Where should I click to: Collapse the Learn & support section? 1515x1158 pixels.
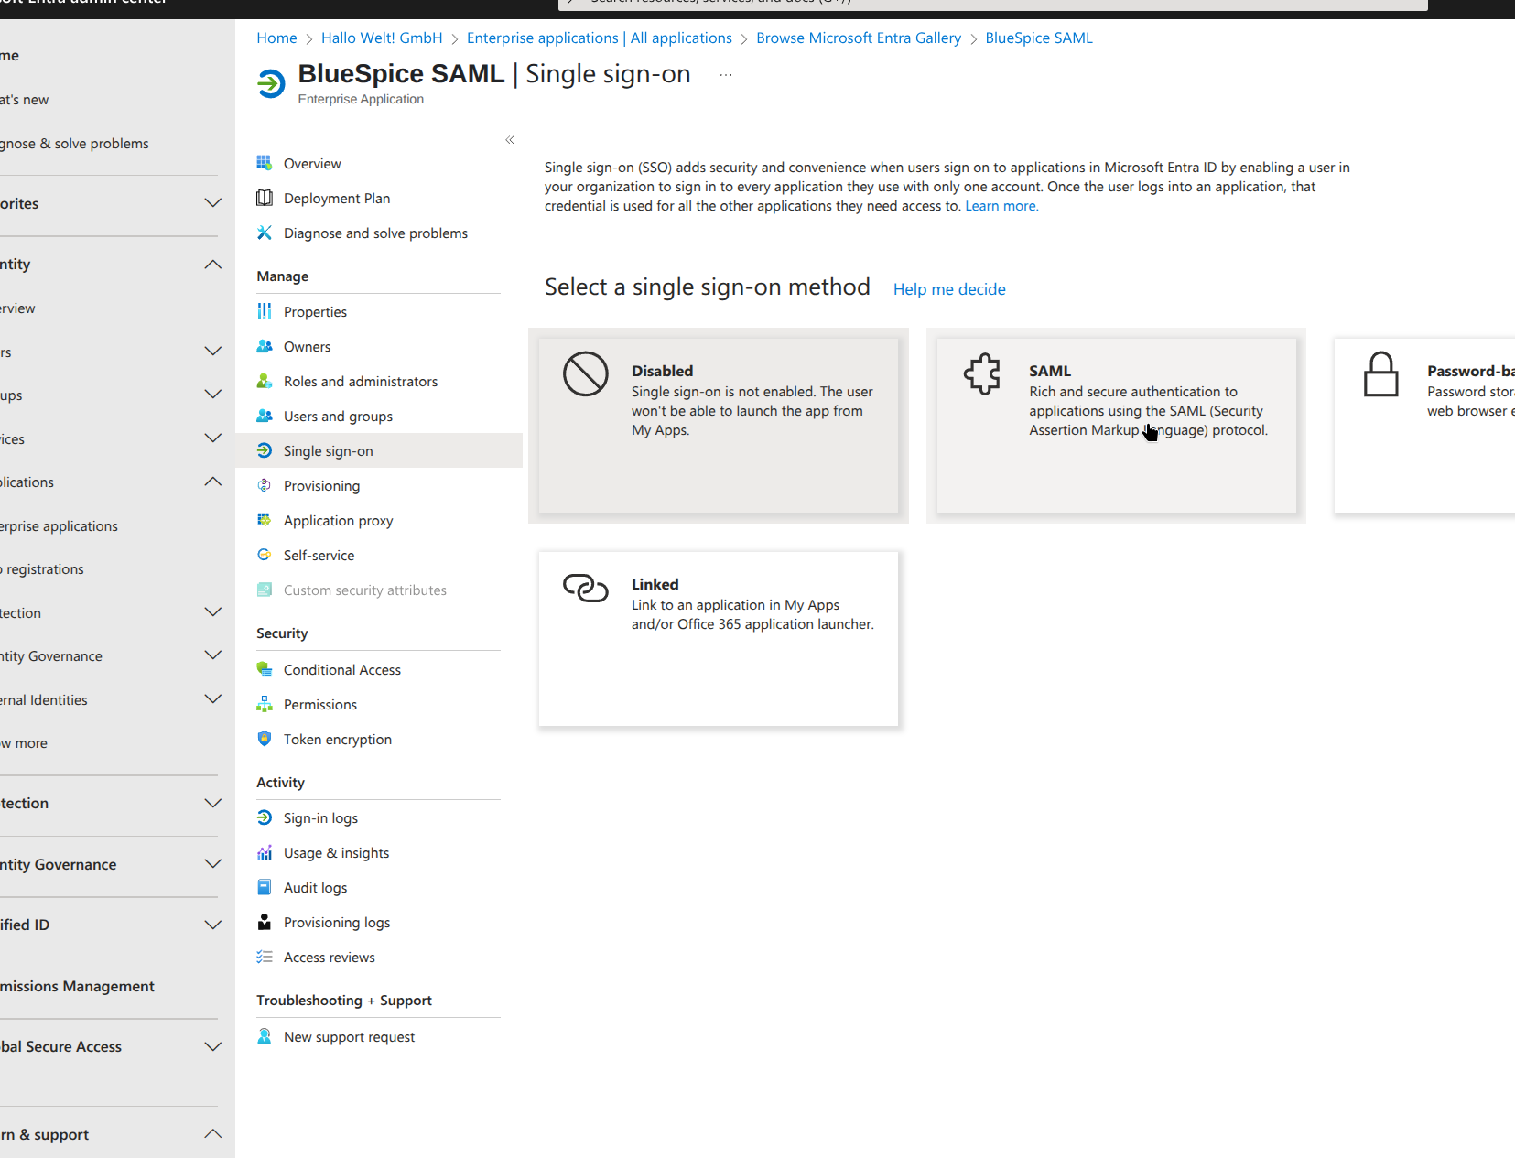[213, 1134]
